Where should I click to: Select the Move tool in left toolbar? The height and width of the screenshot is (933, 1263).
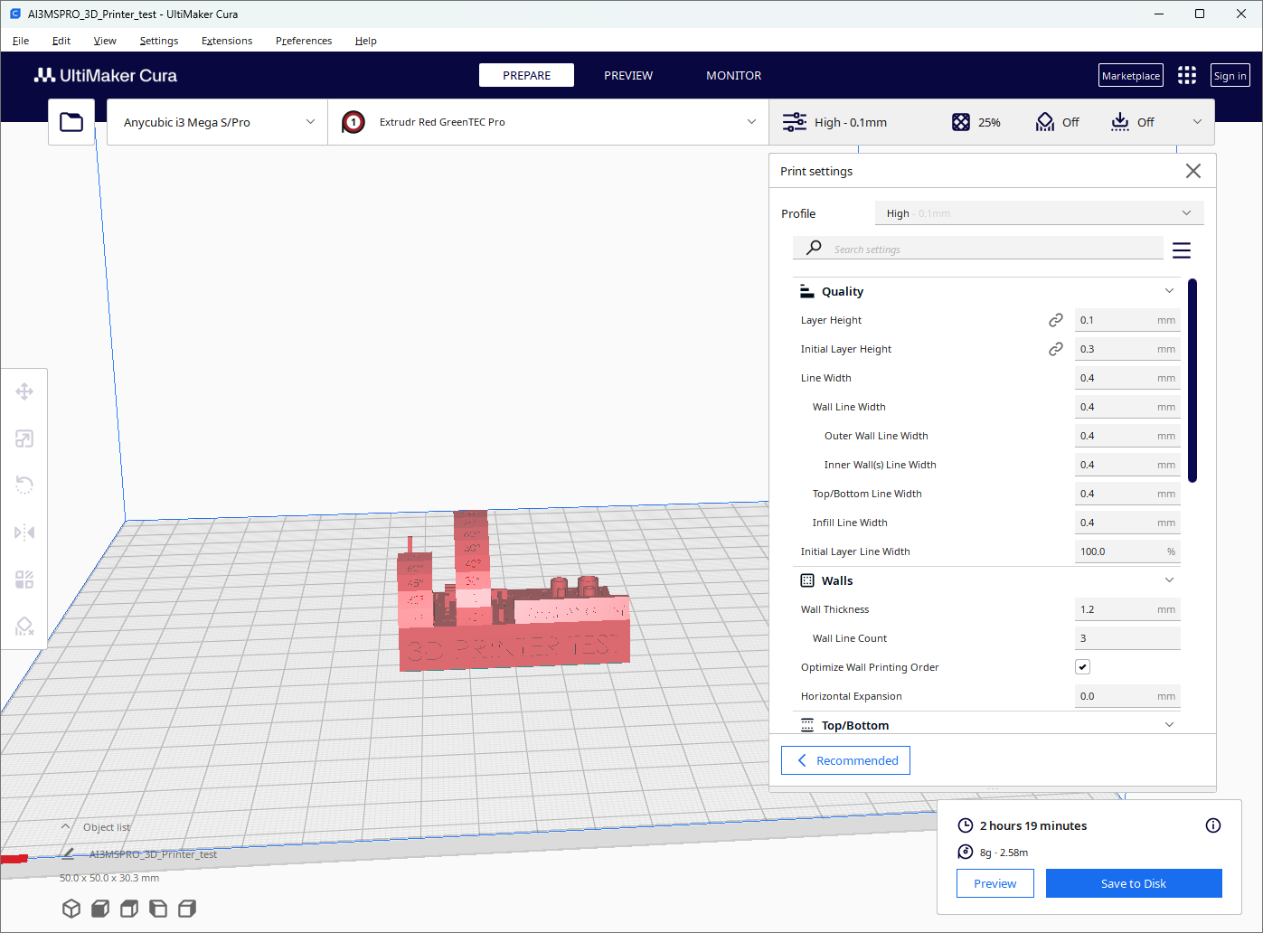[x=24, y=391]
